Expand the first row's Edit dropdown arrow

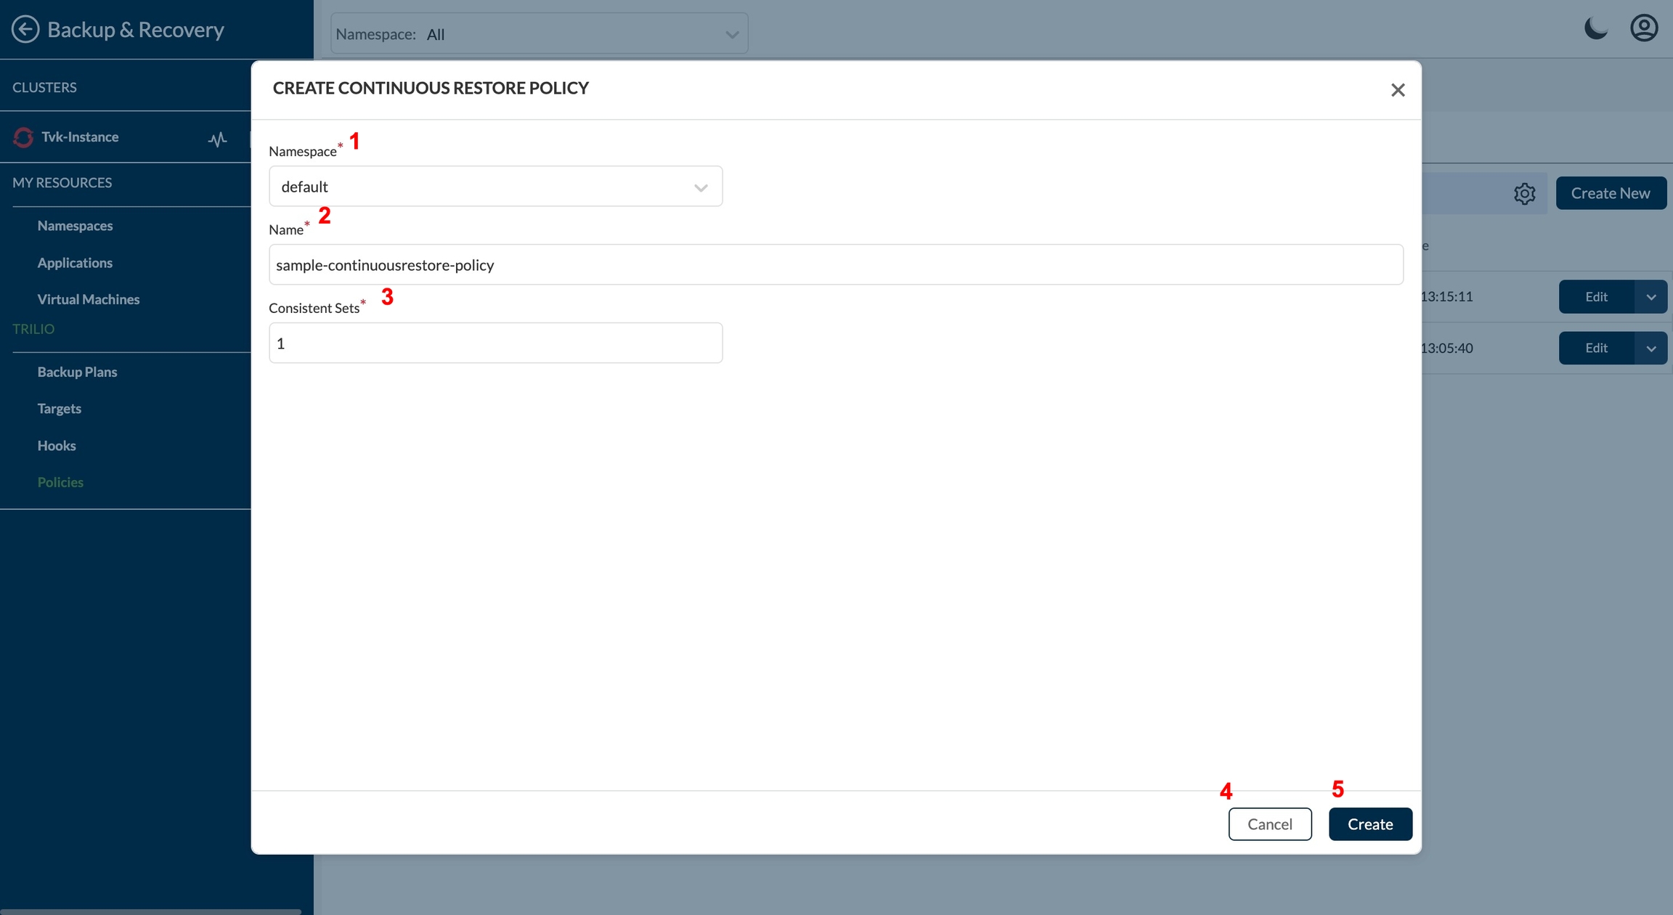pos(1650,297)
